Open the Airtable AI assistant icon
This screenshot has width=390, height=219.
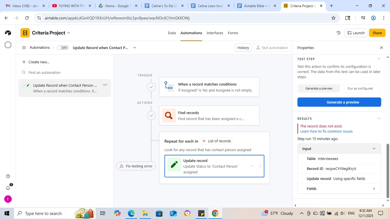(8, 45)
